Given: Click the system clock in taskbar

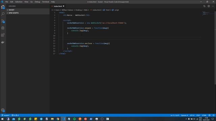Looking at the screenshot, I should [206, 119].
